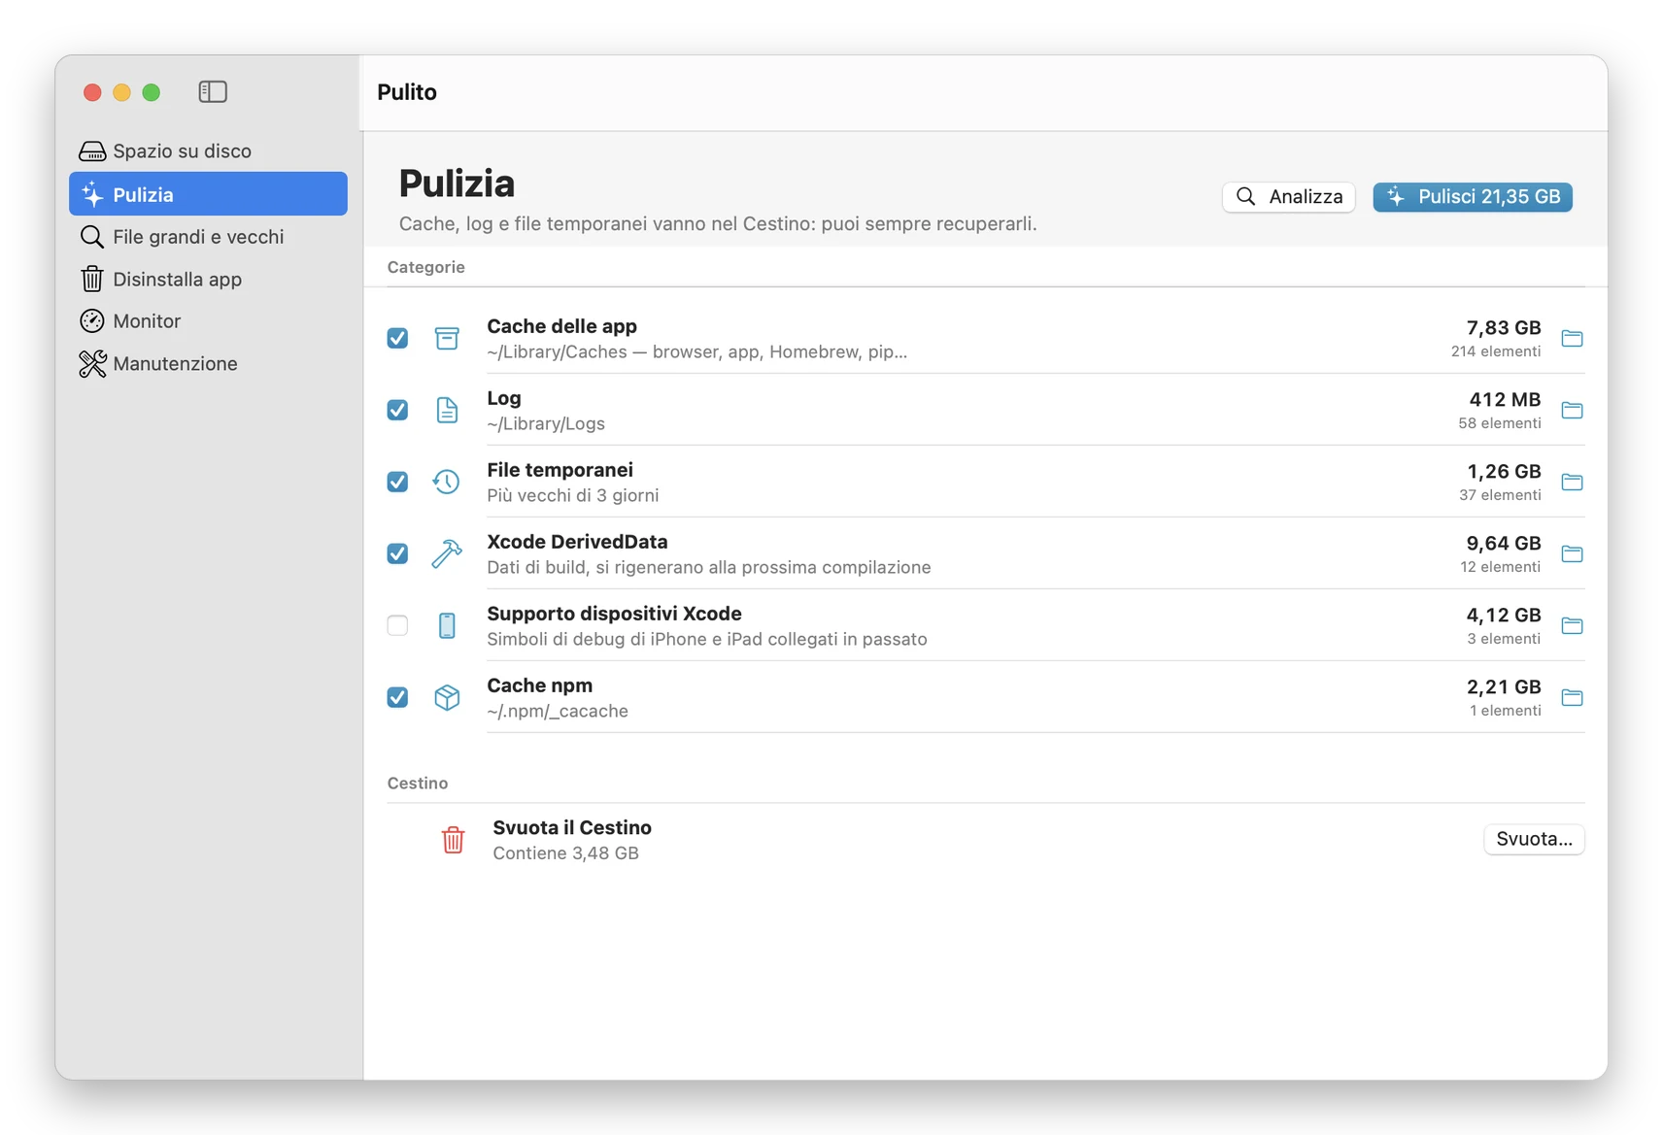Image resolution: width=1663 pixels, height=1135 pixels.
Task: Click the Categorie section header
Action: [x=425, y=267]
